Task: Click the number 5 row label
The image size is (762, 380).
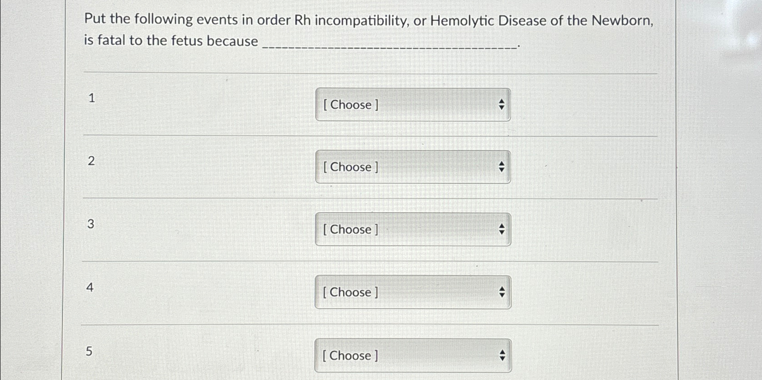Action: click(90, 350)
